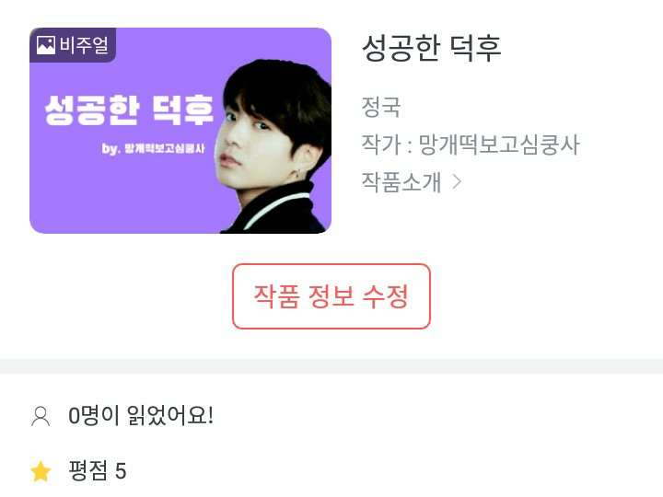663x497 pixels.
Task: Expand the chevron arrow next to 작품소개
Action: pos(457,182)
